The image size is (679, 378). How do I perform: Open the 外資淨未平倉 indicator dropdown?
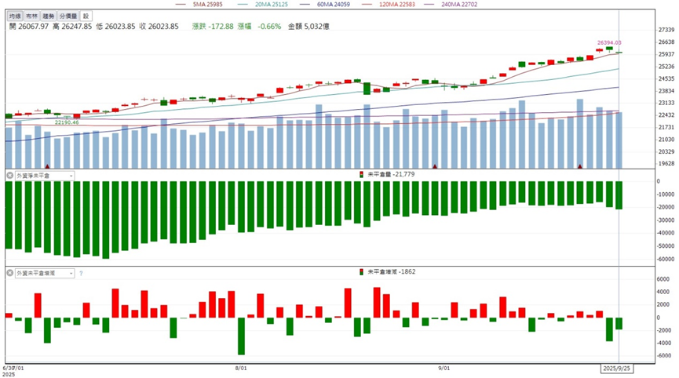pos(45,176)
